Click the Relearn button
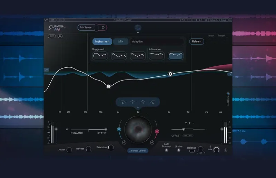This screenshot has height=178, width=276. pyautogui.click(x=197, y=41)
